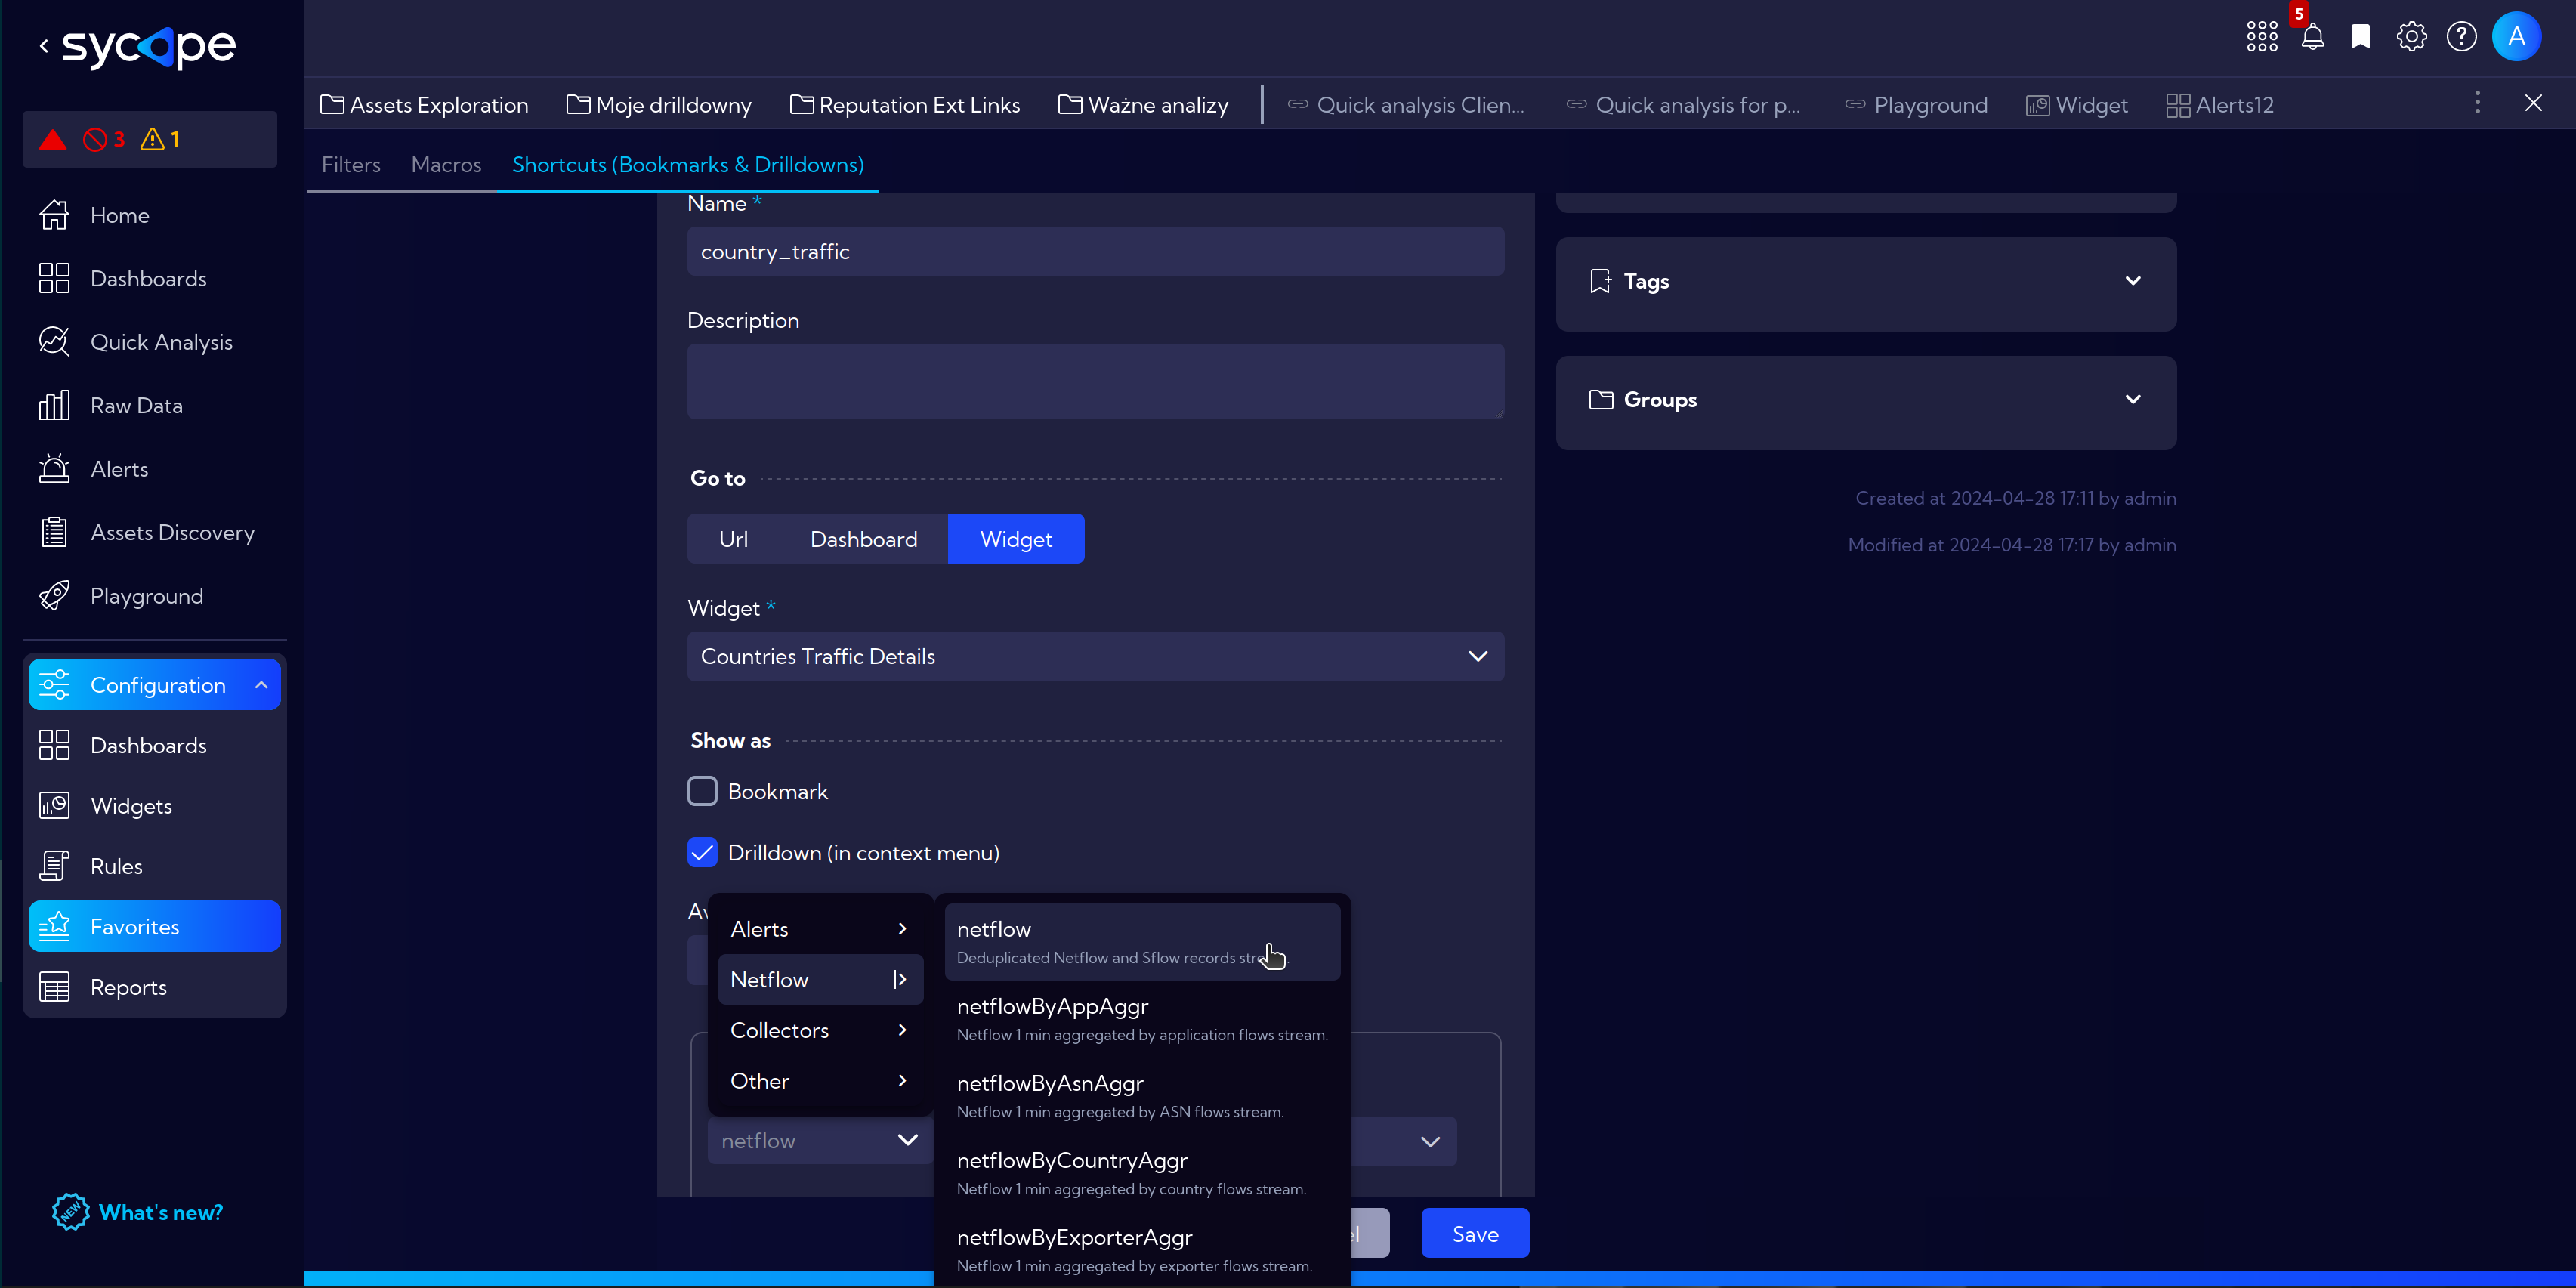Open main Dashboards section
The image size is (2576, 1288).
[x=148, y=278]
